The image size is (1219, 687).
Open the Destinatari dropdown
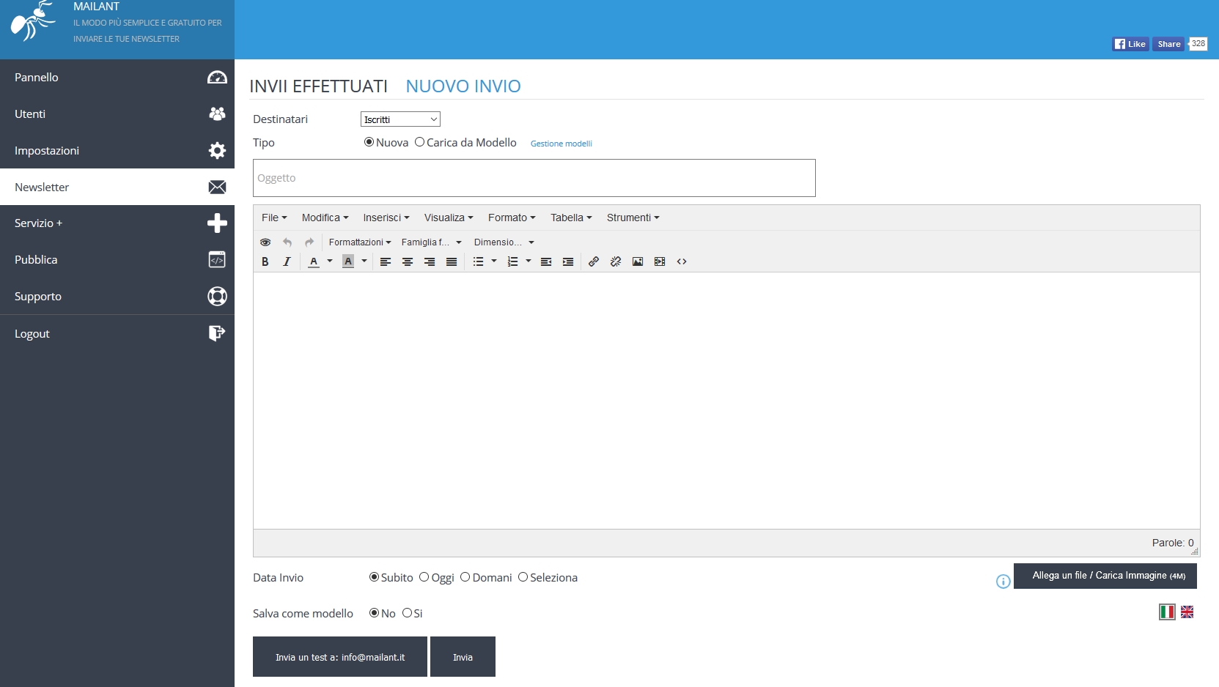[400, 119]
